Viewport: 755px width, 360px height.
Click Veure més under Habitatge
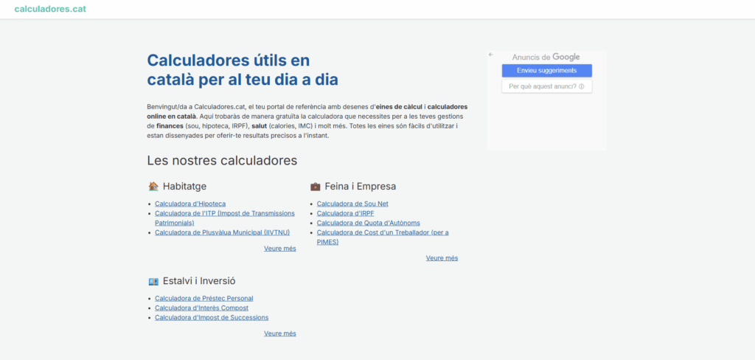(x=279, y=249)
